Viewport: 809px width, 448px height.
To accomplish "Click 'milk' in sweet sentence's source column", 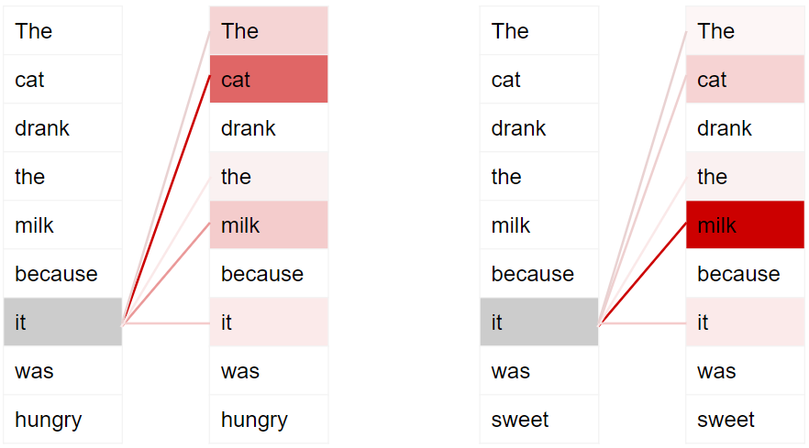I will click(538, 225).
